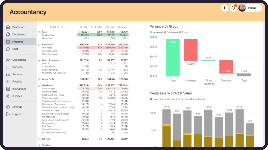Collapse the Overheads section in the table
This screenshot has width=268, height=150.
(x=39, y=85)
